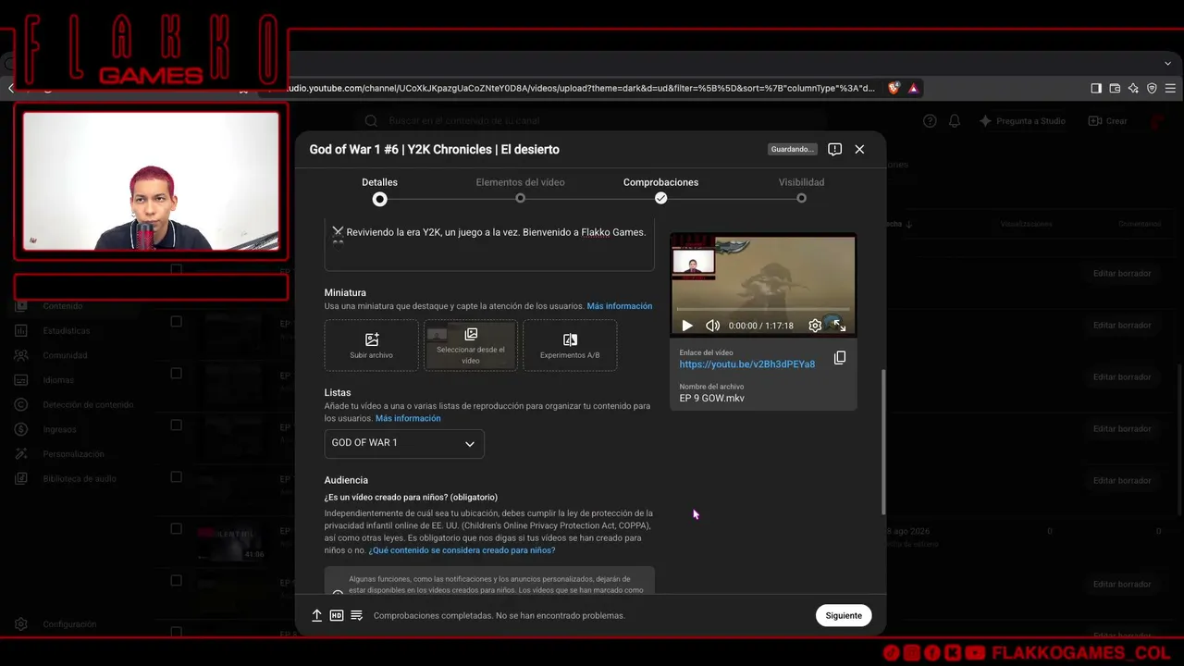
Task: Open Biblioteca de audio in sidebar
Action: pos(80,479)
